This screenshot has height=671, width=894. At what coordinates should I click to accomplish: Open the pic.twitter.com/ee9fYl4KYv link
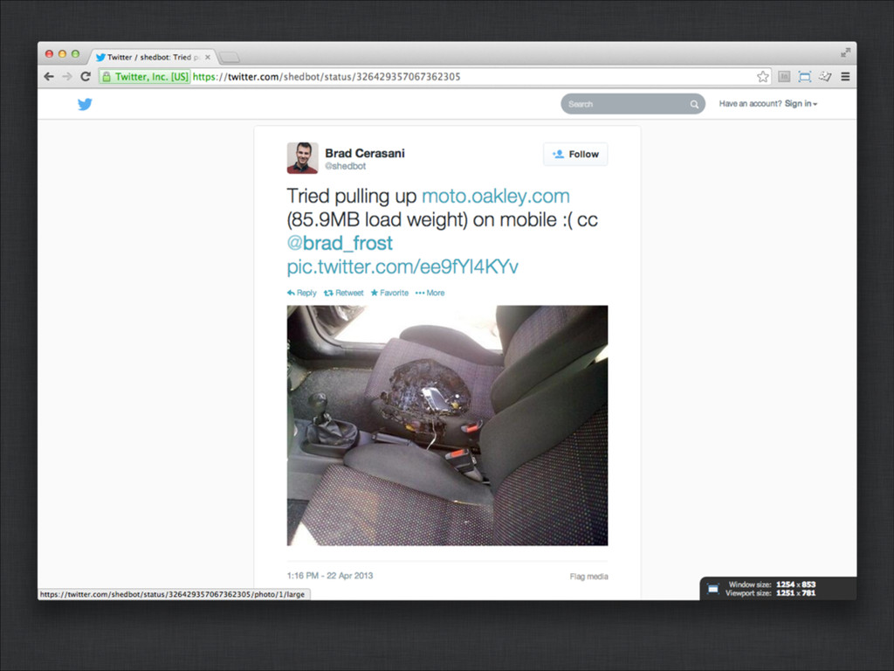[402, 266]
